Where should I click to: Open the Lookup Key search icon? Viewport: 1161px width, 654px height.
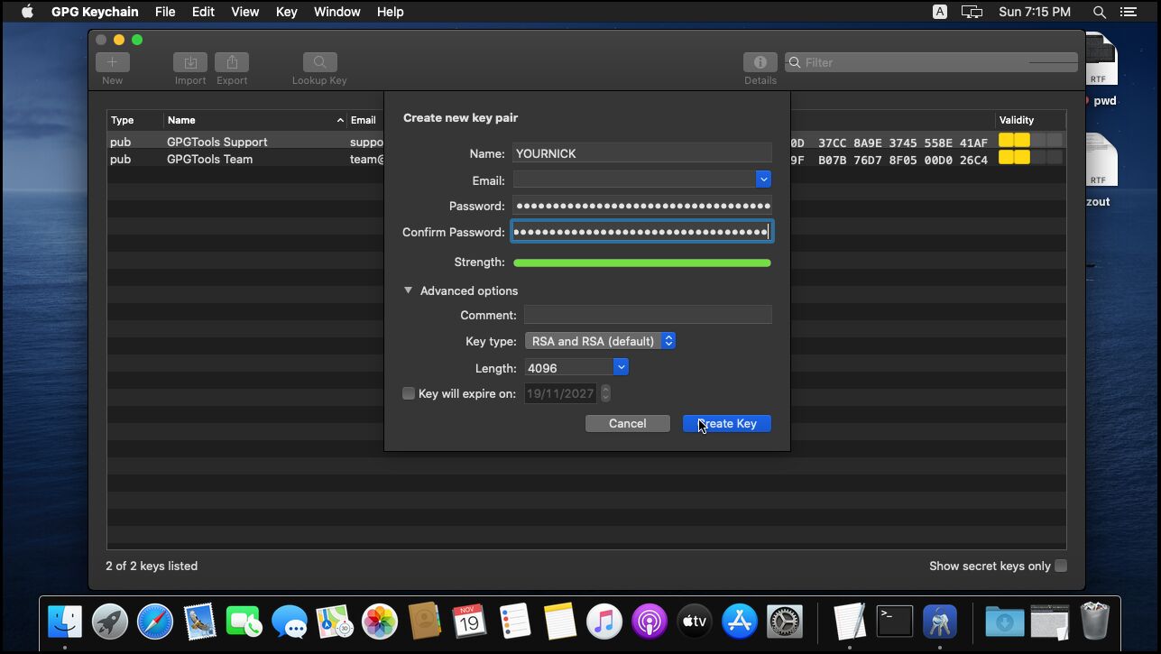click(x=319, y=62)
